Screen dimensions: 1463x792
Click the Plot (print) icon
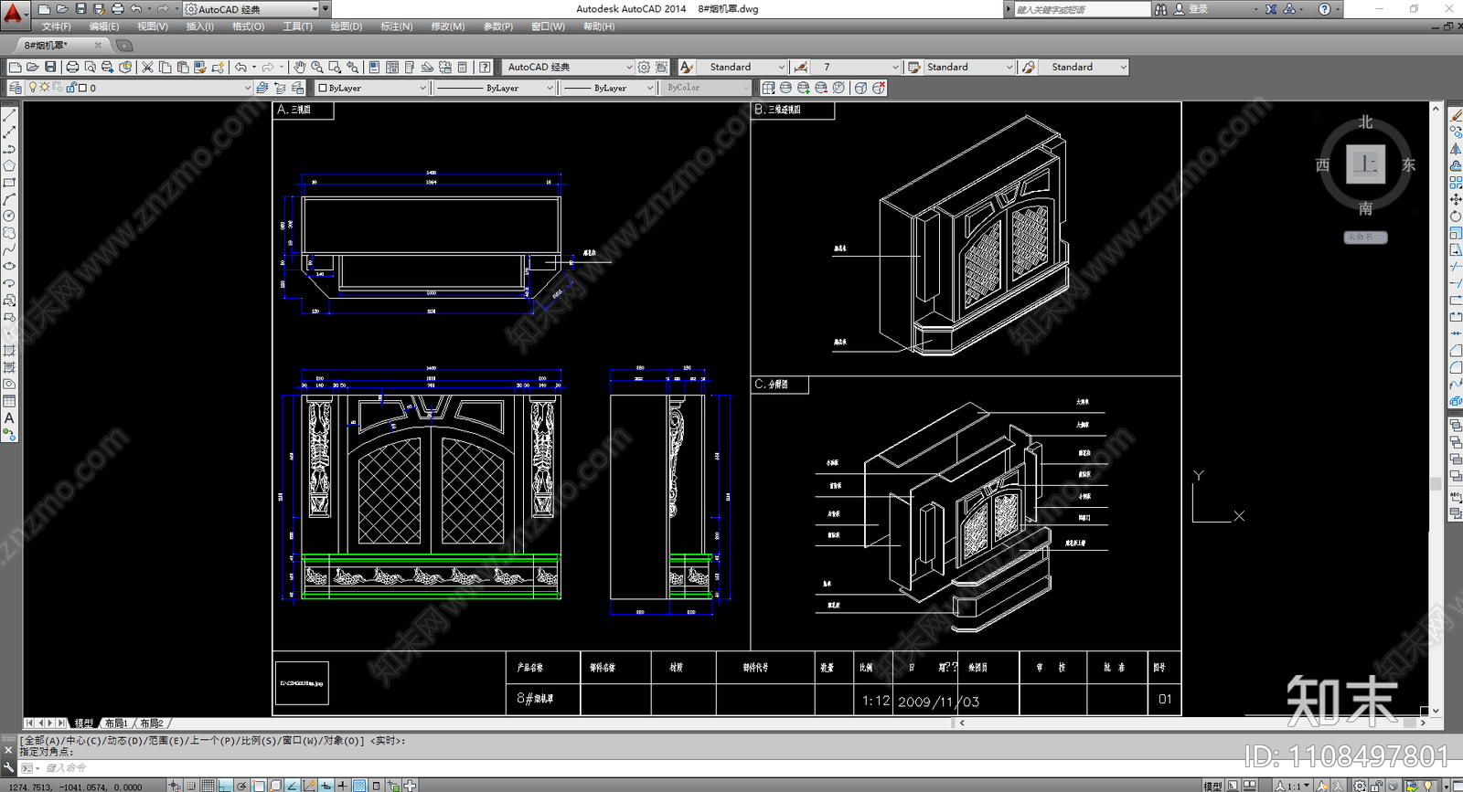tap(72, 67)
